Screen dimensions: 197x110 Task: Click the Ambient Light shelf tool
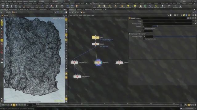(x=163, y=6)
